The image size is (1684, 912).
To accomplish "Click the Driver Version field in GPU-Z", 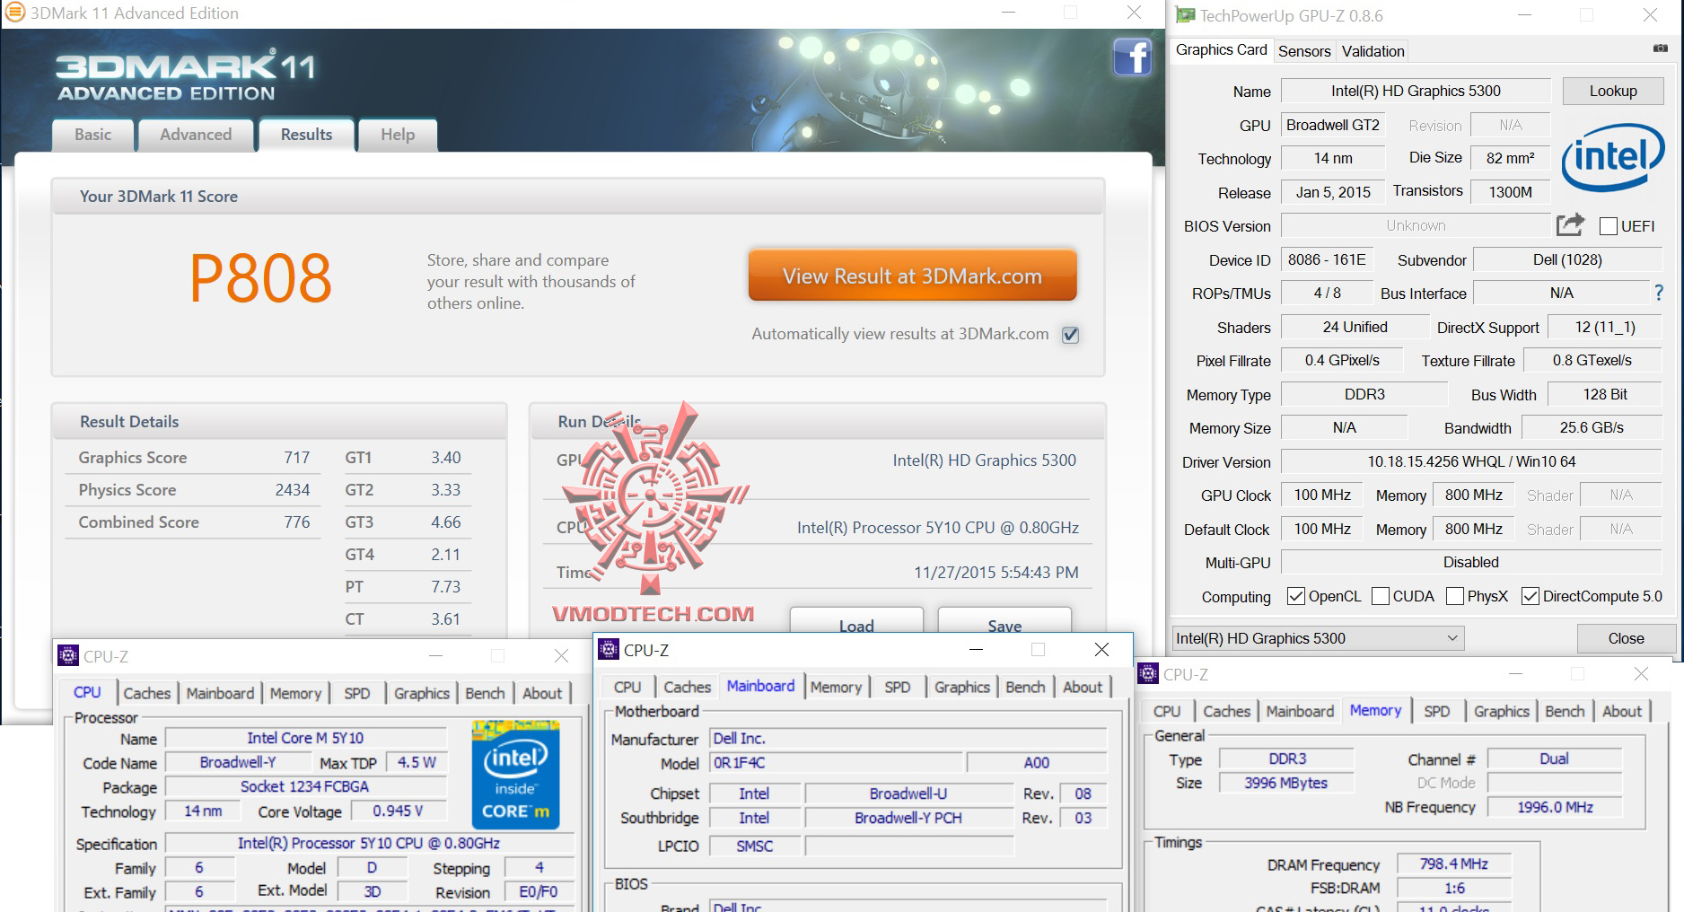I will click(1471, 461).
